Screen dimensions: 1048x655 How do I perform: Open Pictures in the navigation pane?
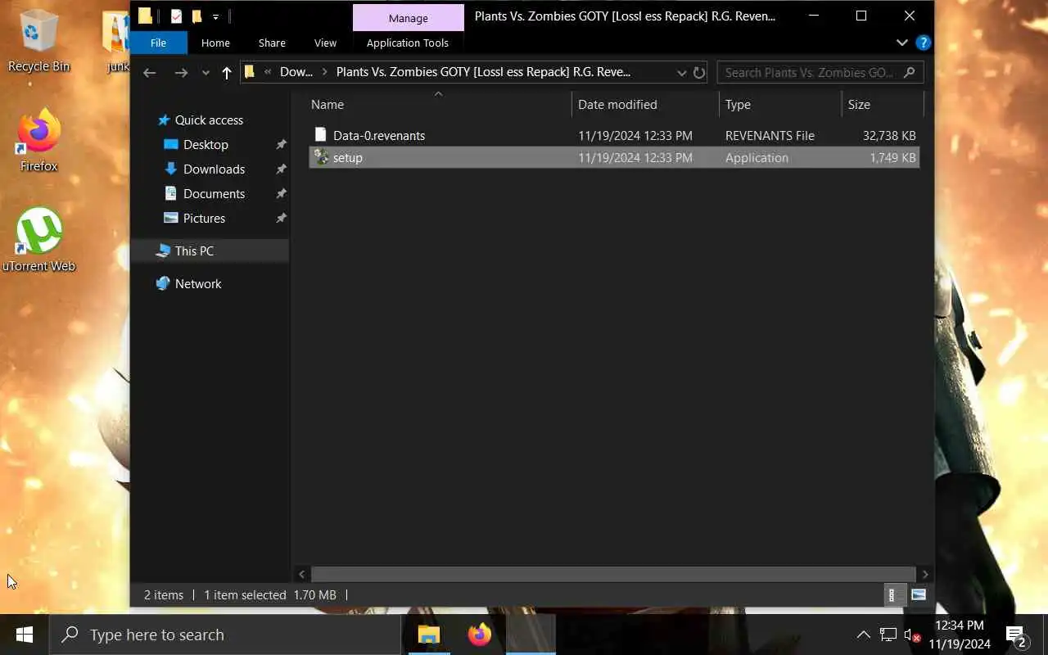[204, 218]
